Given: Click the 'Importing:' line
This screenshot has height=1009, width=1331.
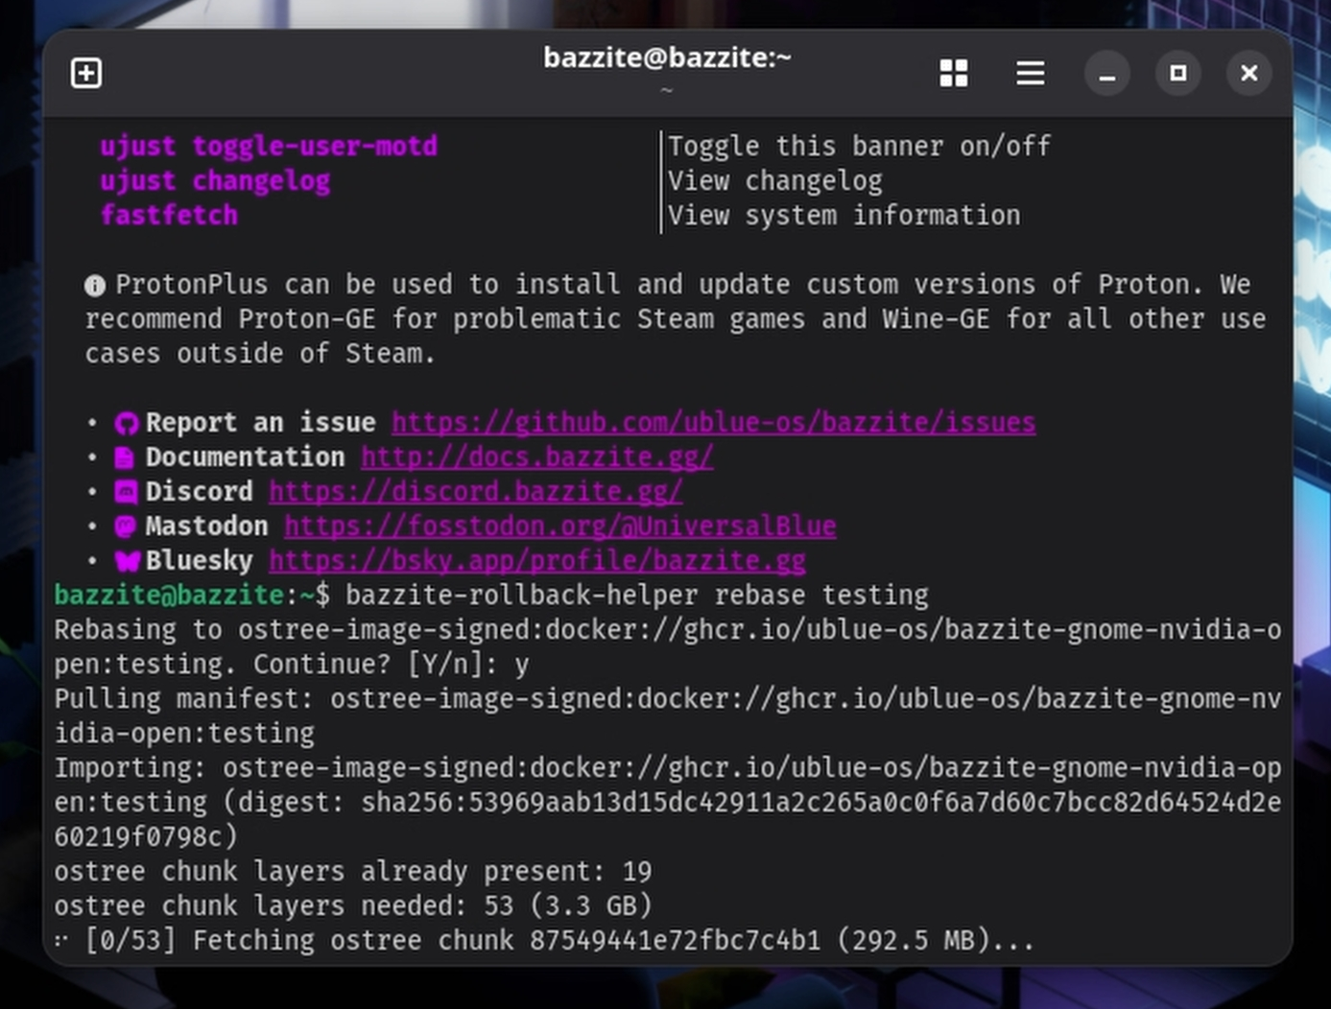Looking at the screenshot, I should (x=668, y=803).
